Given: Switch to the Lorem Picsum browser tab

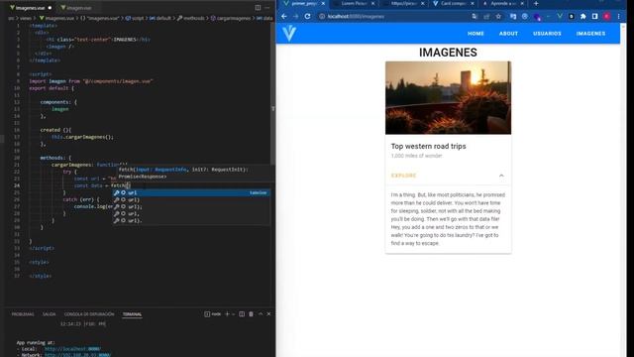Looking at the screenshot, I should pos(353,4).
